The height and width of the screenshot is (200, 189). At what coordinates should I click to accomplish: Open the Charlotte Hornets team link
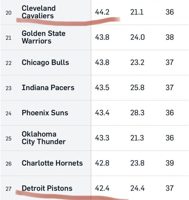tap(52, 163)
